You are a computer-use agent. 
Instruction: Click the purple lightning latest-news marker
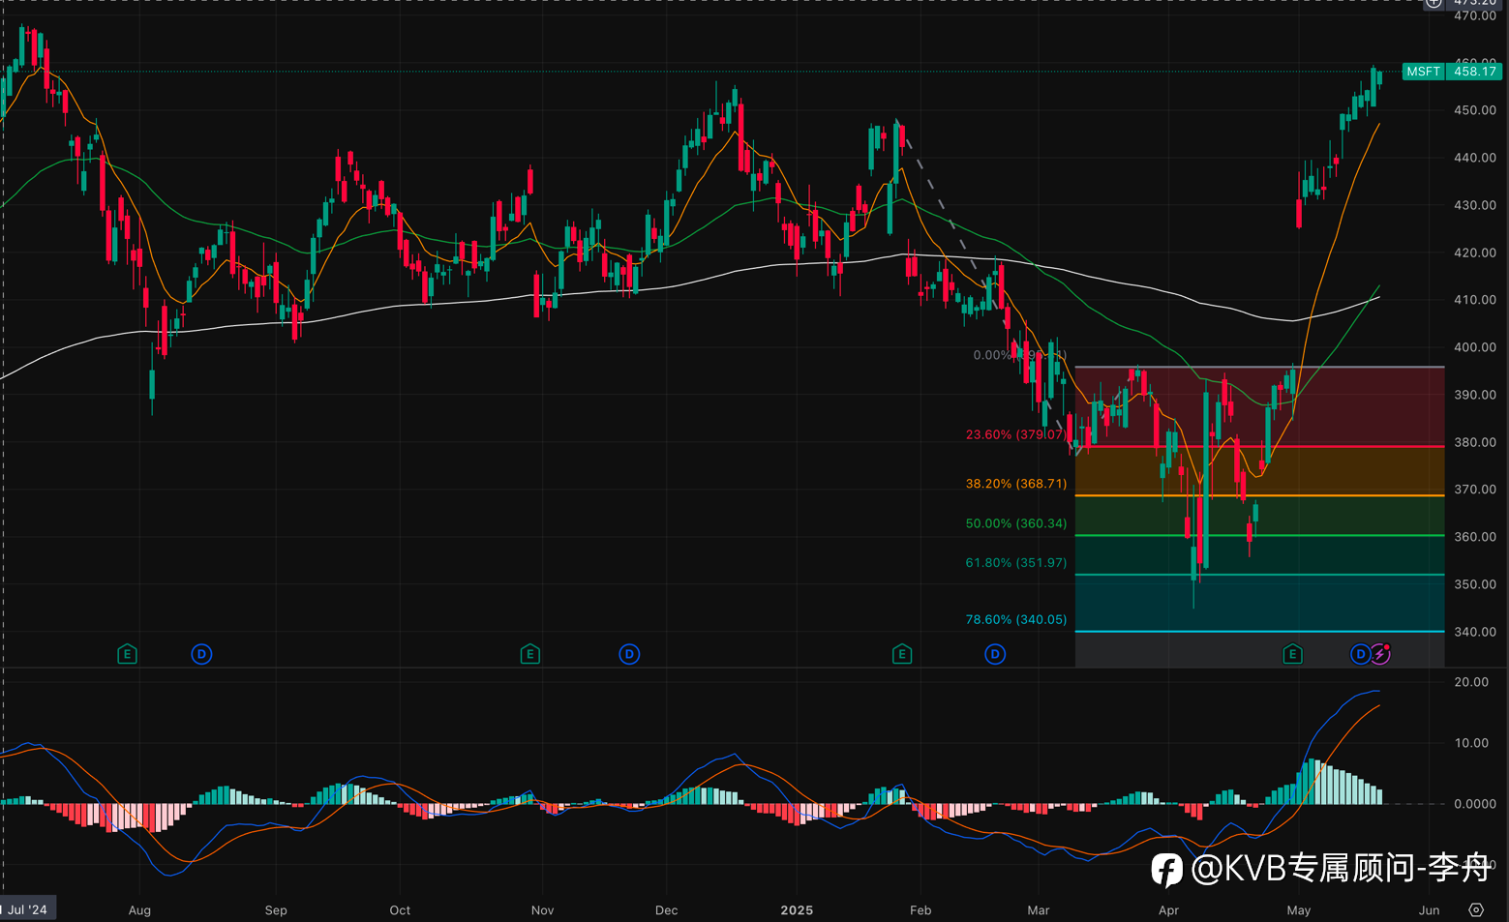(x=1380, y=654)
